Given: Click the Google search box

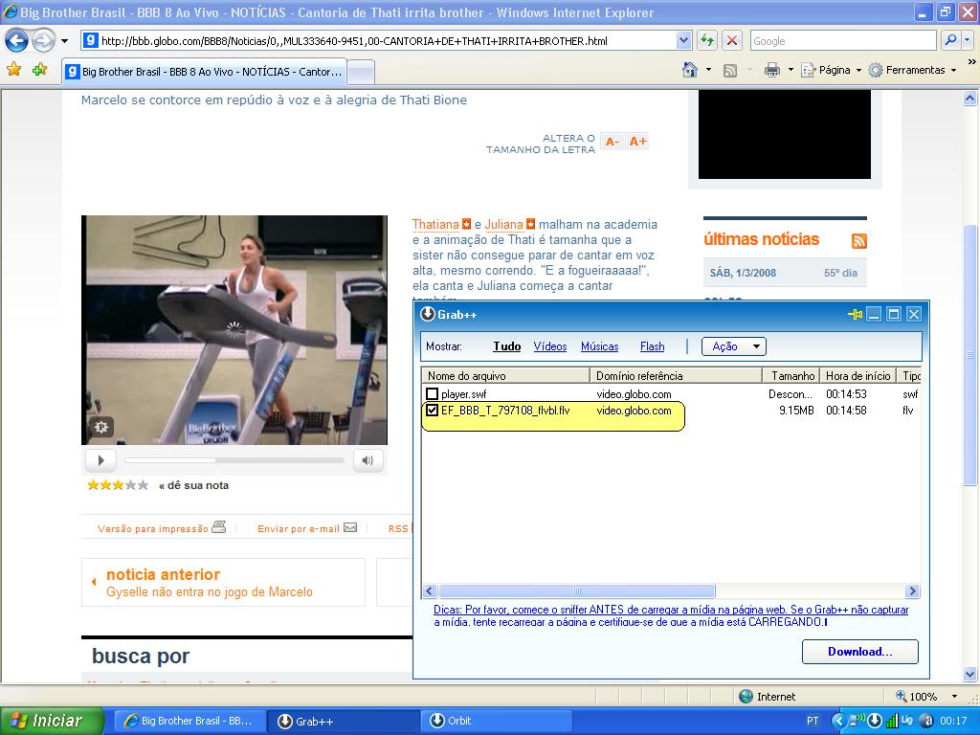Looking at the screenshot, I should pyautogui.click(x=843, y=41).
